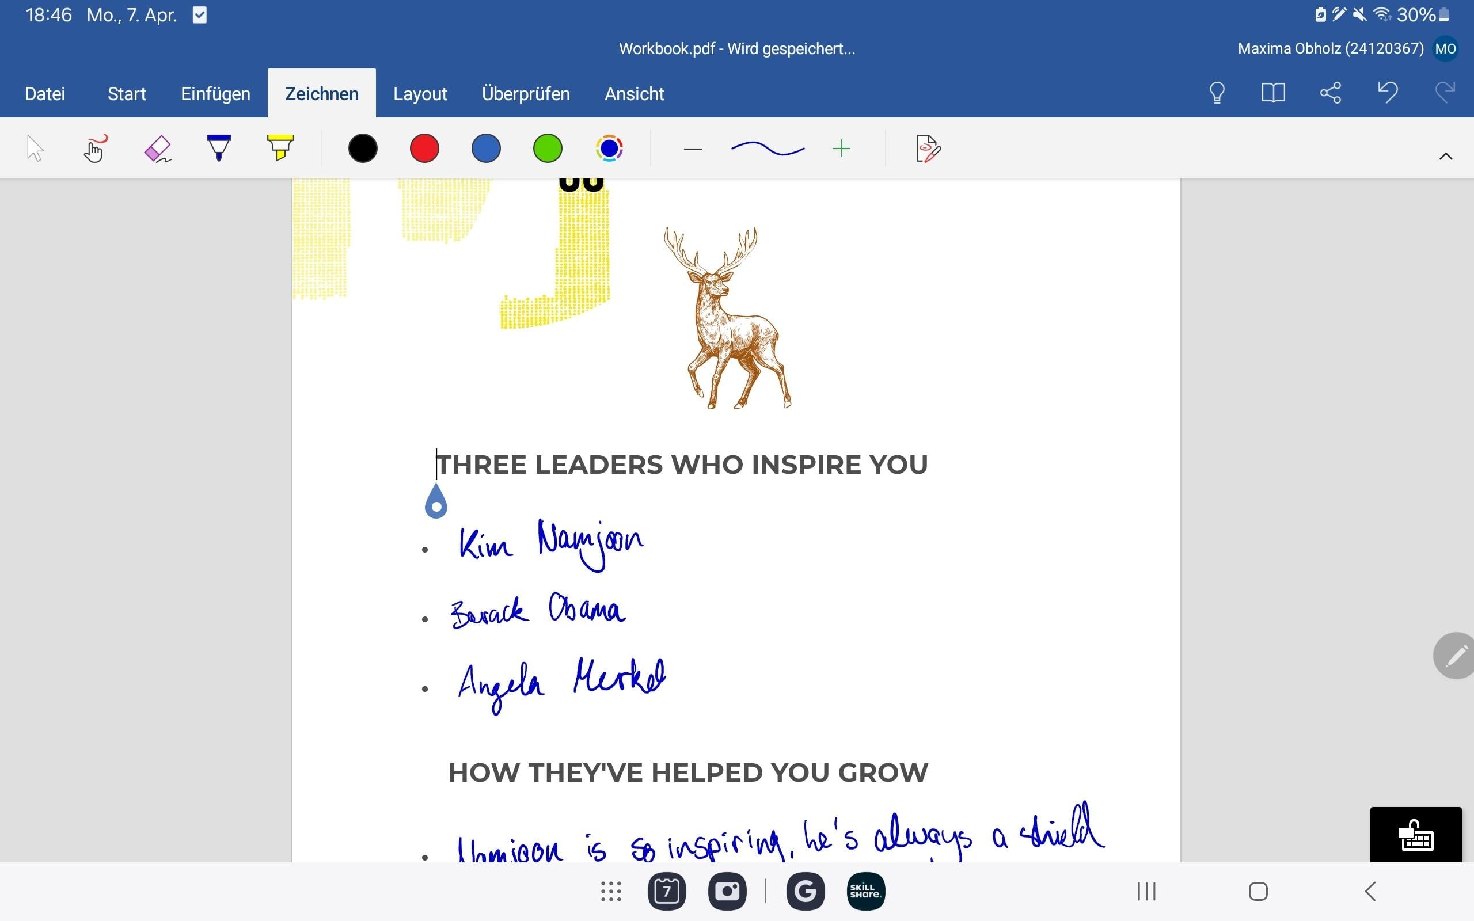The width and height of the screenshot is (1474, 921).
Task: Open reading view book icon
Action: click(1273, 93)
